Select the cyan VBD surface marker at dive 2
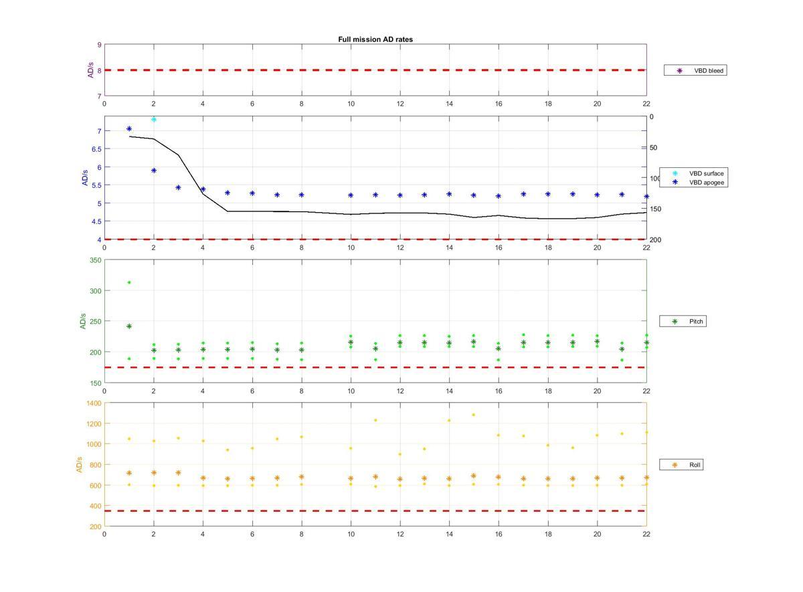 coord(154,119)
